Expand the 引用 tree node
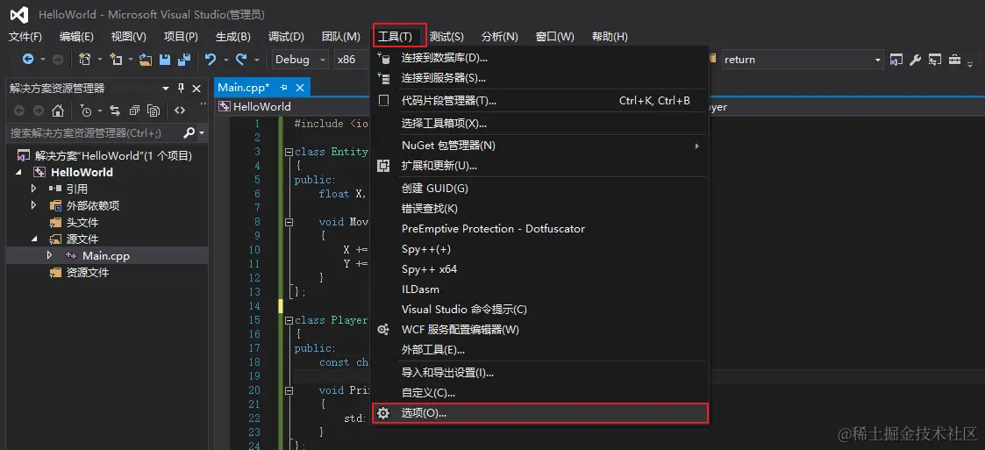This screenshot has width=985, height=450. [34, 189]
